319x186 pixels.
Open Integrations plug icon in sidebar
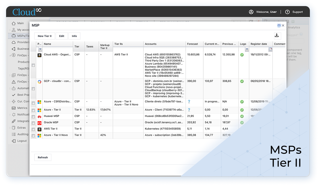[14, 121]
